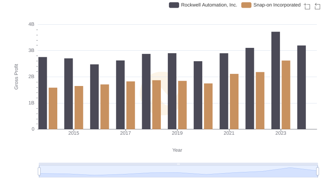
Task: Click the Rockwell bar for 2024
Action: click(301, 87)
